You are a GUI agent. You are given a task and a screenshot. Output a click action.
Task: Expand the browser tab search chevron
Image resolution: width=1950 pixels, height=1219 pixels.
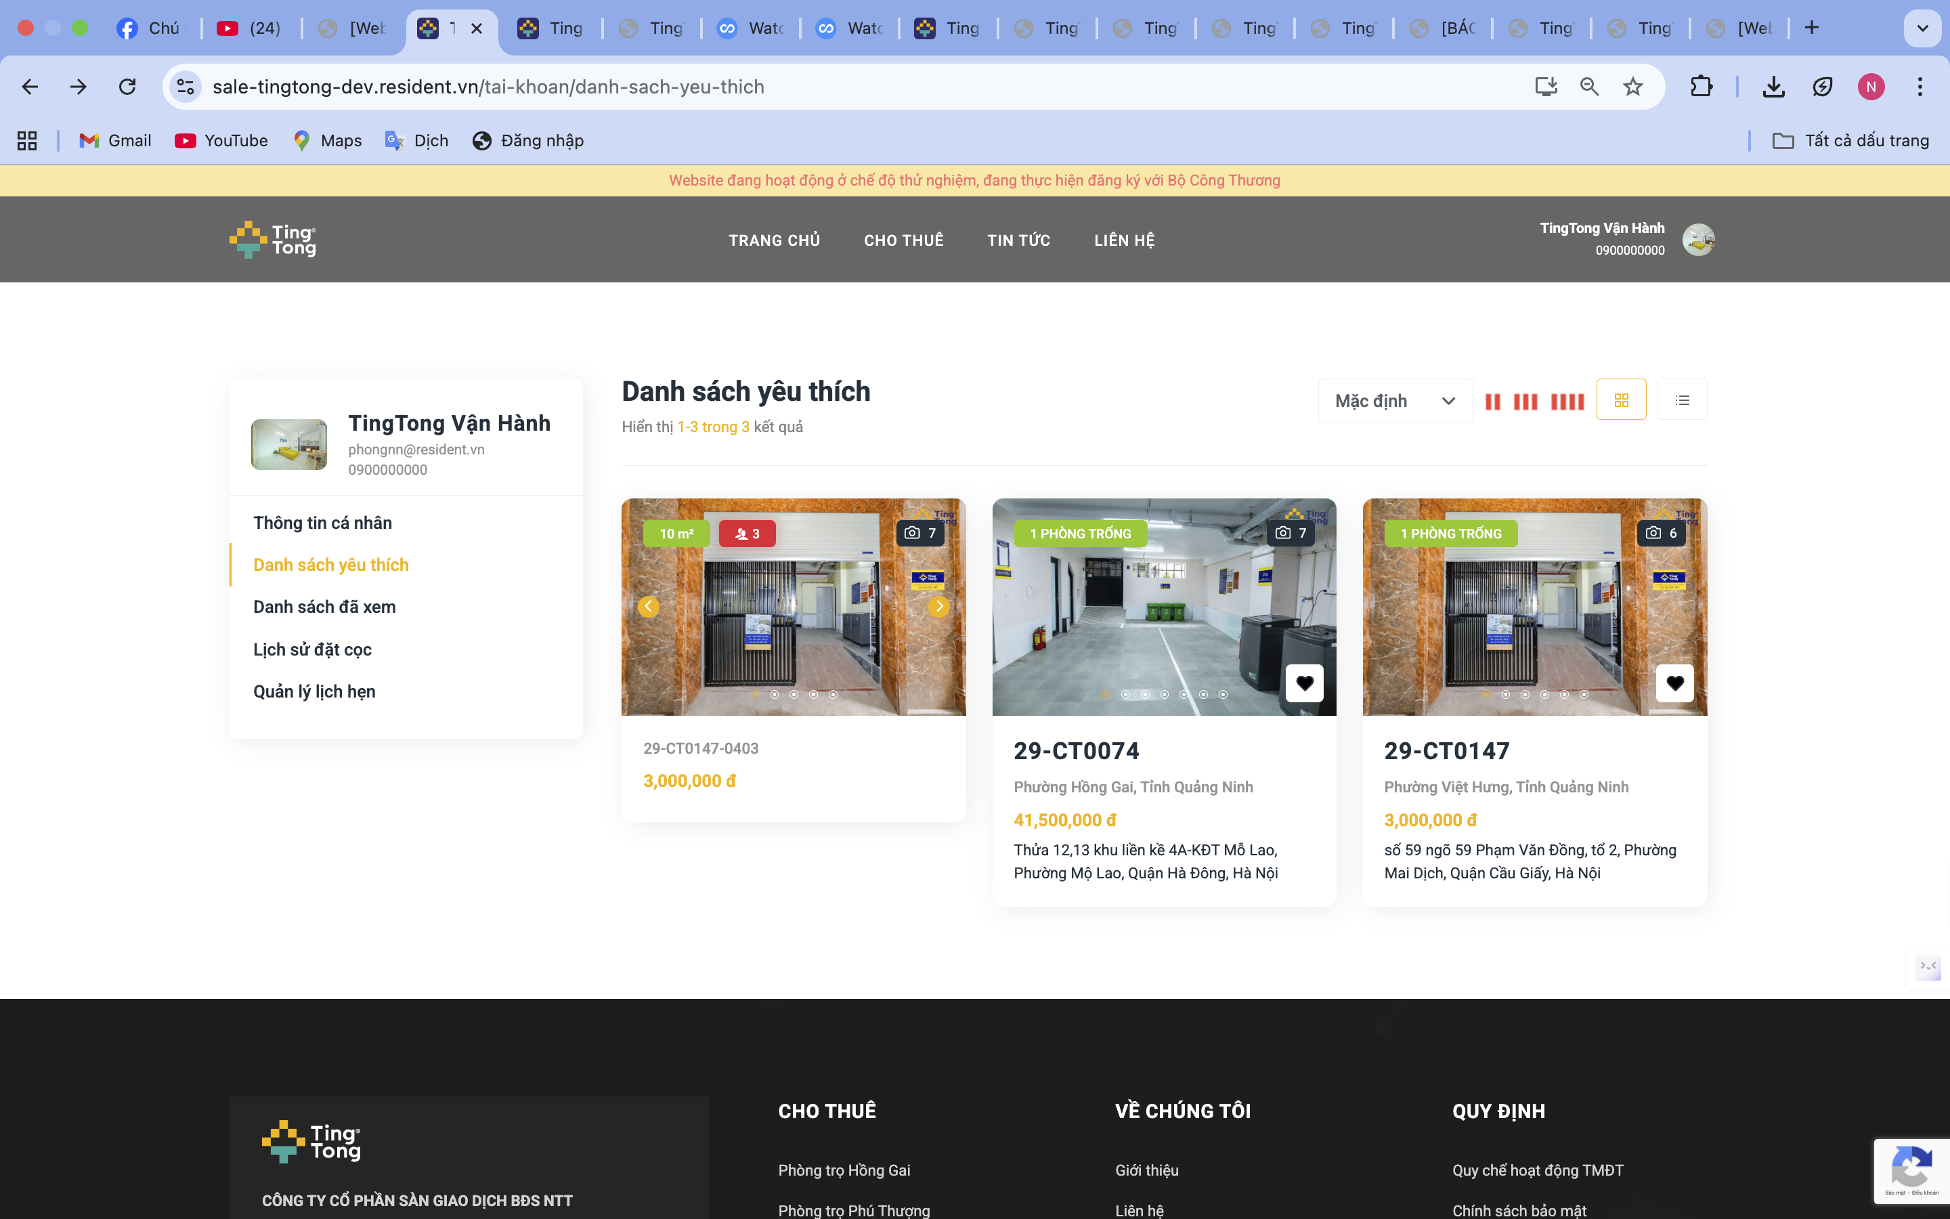tap(1922, 28)
